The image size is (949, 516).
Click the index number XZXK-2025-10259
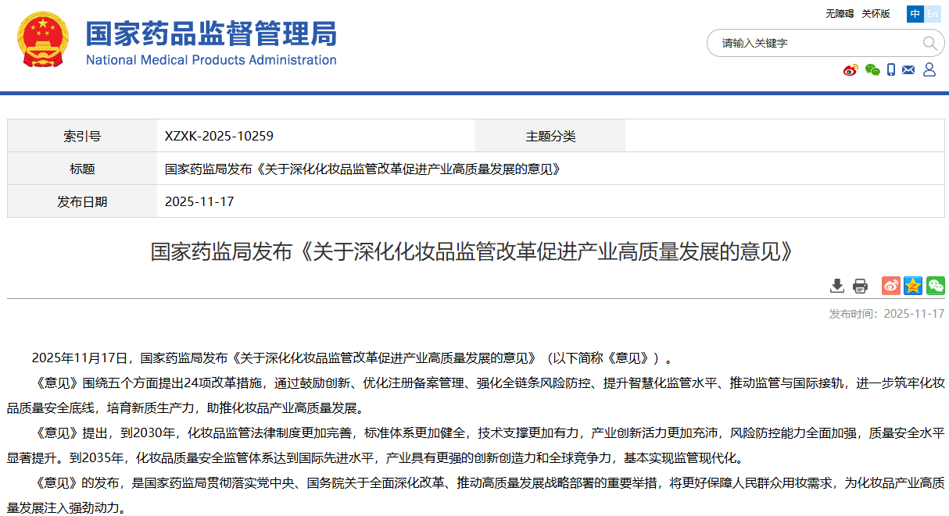(x=219, y=136)
